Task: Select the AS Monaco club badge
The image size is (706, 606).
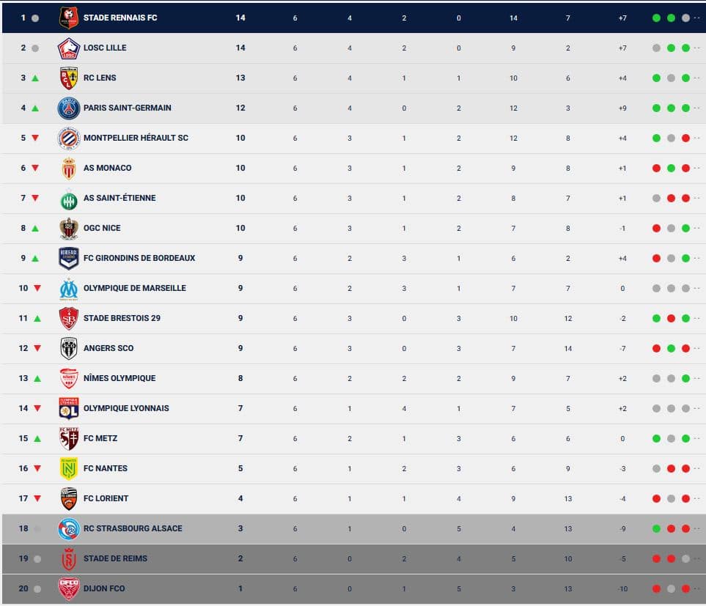Action: [69, 169]
